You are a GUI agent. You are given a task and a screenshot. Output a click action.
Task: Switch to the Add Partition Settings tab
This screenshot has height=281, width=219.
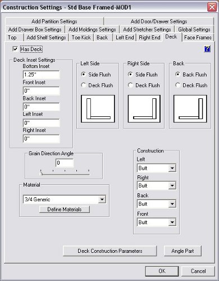pos(54,21)
